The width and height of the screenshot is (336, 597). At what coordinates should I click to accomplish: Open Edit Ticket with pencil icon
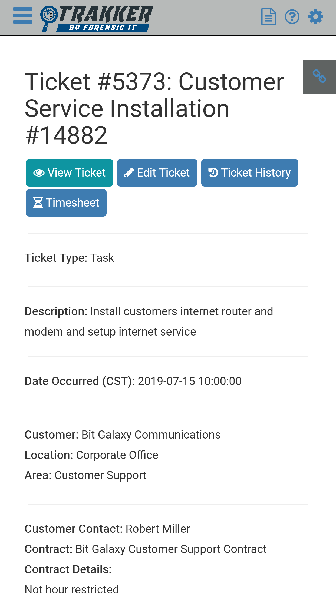point(157,173)
